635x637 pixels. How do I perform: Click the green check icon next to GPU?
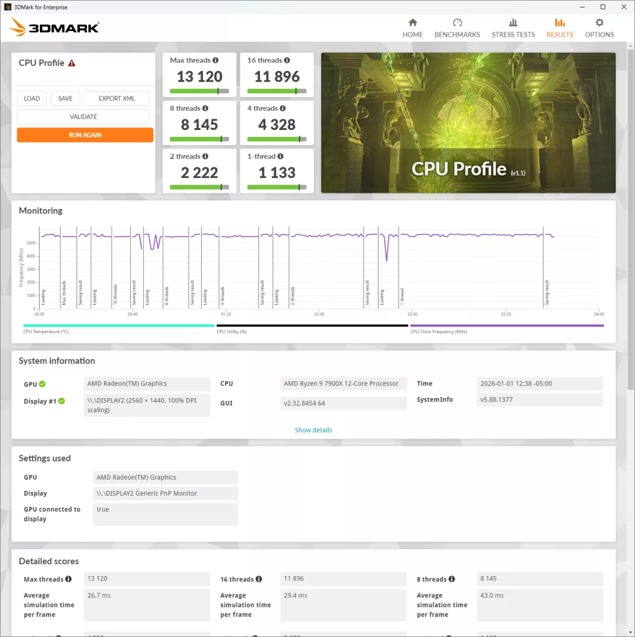pyautogui.click(x=42, y=384)
